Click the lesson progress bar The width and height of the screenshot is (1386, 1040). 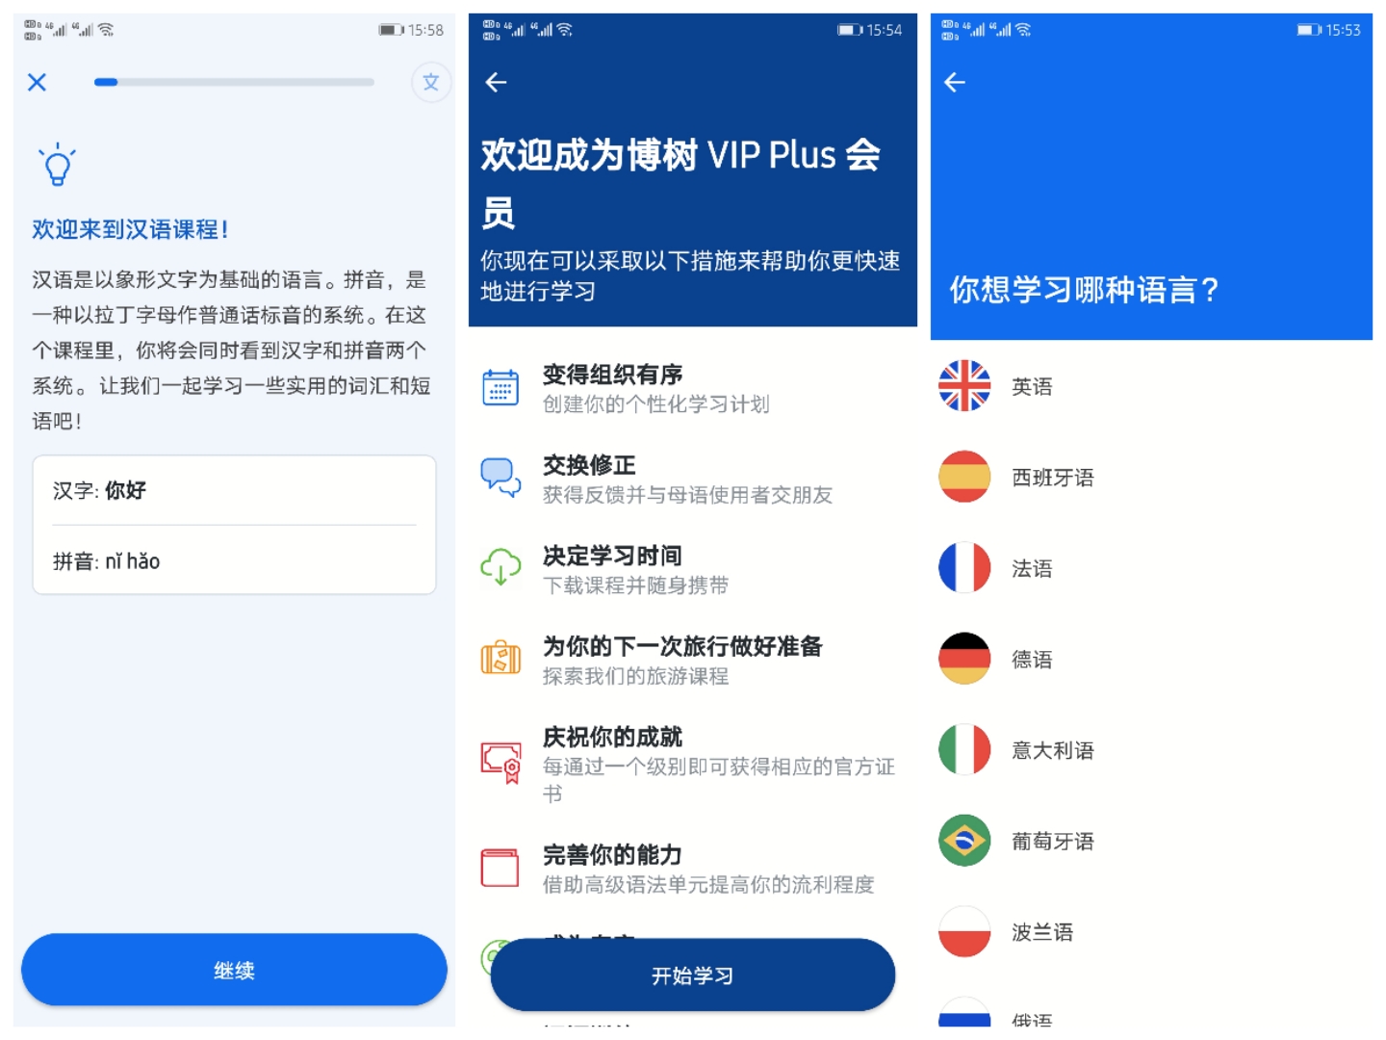pos(234,83)
